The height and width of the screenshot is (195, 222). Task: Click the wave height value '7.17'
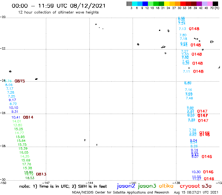point(10,88)
